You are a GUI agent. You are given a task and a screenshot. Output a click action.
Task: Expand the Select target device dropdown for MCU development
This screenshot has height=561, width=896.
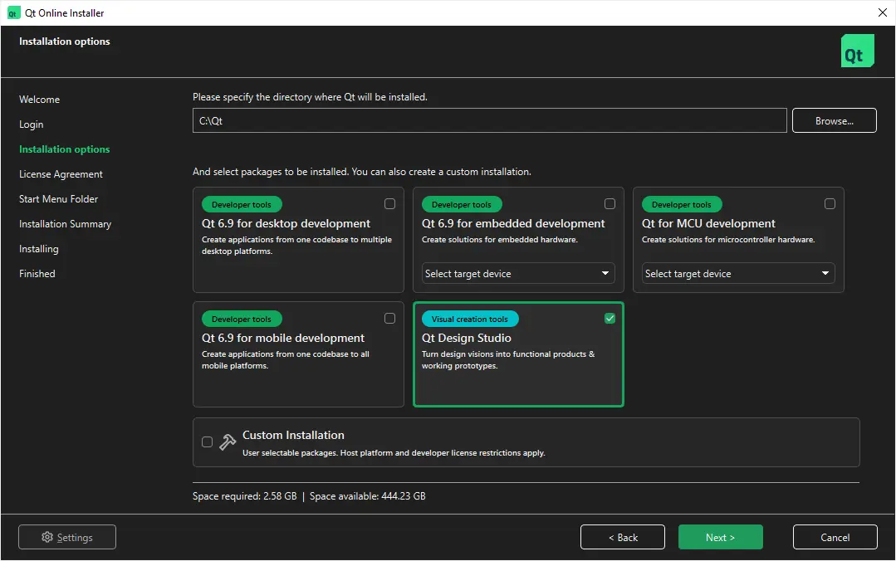pyautogui.click(x=737, y=273)
